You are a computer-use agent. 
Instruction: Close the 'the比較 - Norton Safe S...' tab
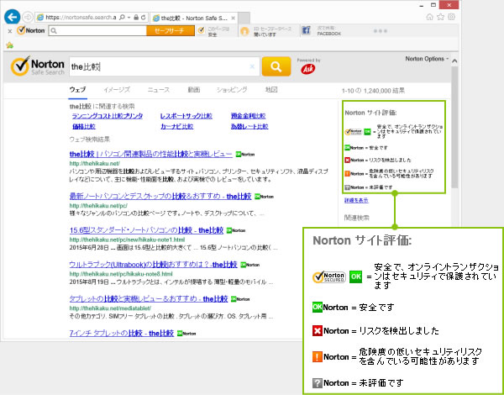233,18
